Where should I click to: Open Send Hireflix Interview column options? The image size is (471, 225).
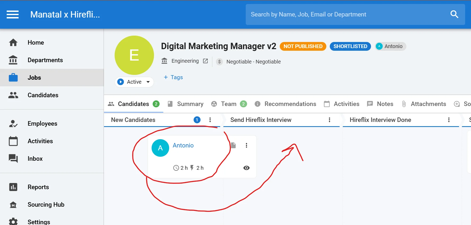pyautogui.click(x=330, y=120)
